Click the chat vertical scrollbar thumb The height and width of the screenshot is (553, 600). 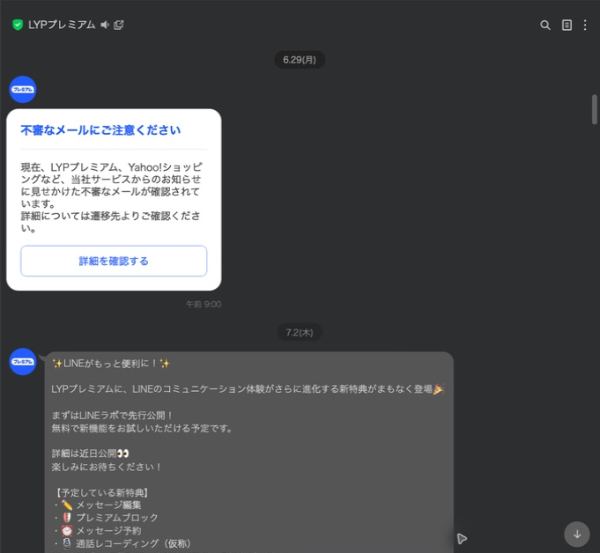[594, 109]
